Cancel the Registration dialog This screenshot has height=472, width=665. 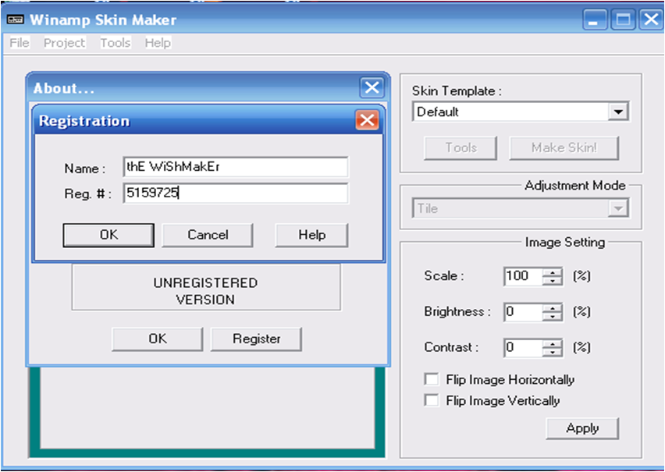point(208,235)
